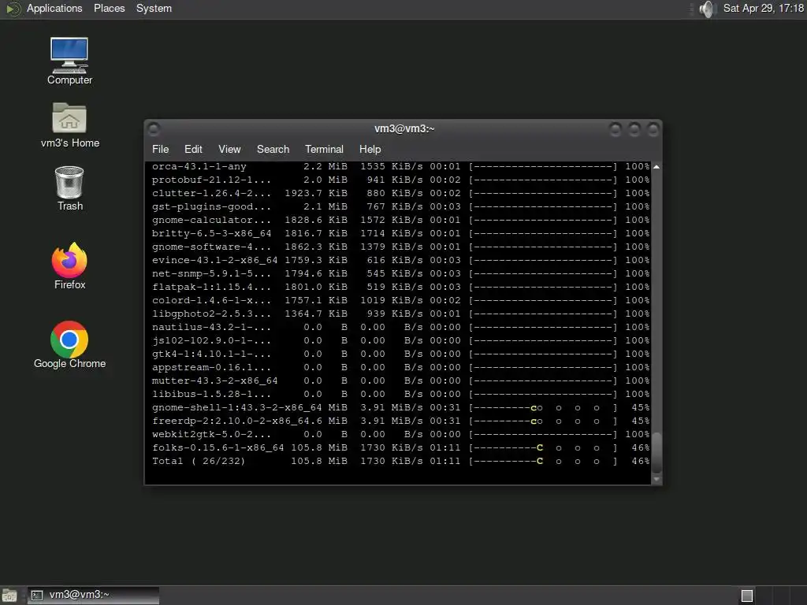Launch Firefox from the desktop

coord(69,266)
